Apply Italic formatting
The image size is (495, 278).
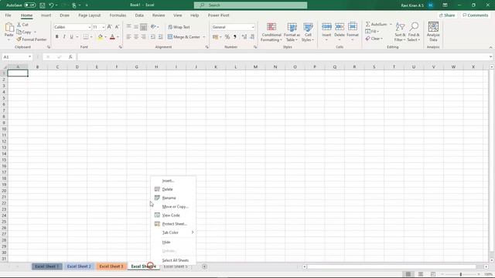[64, 37]
